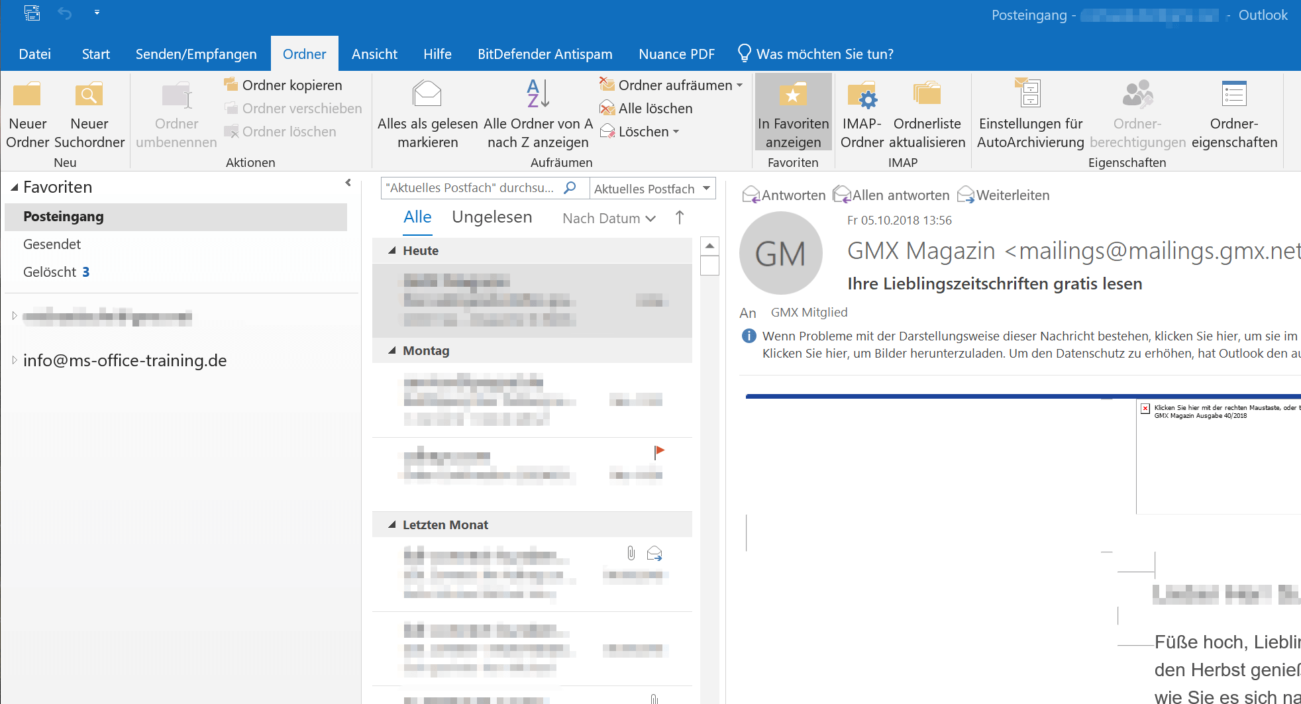
Task: Click the send/receive quick access icon
Action: (x=31, y=13)
